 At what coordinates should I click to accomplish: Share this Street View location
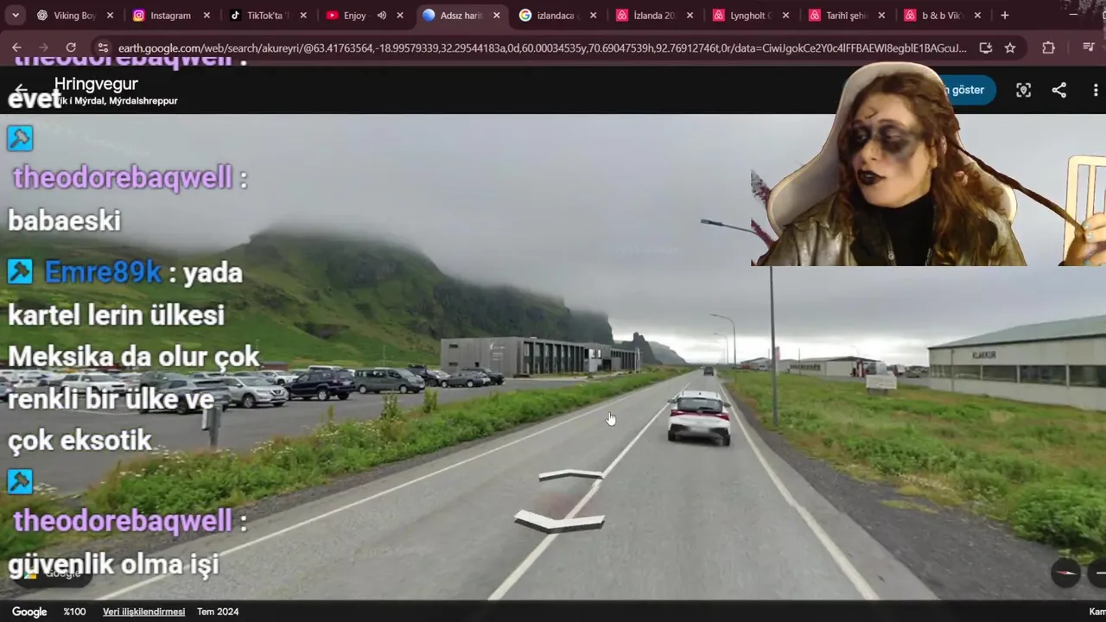tap(1059, 90)
